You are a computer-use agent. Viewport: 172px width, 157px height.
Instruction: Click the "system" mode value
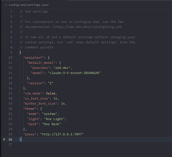point(49,114)
